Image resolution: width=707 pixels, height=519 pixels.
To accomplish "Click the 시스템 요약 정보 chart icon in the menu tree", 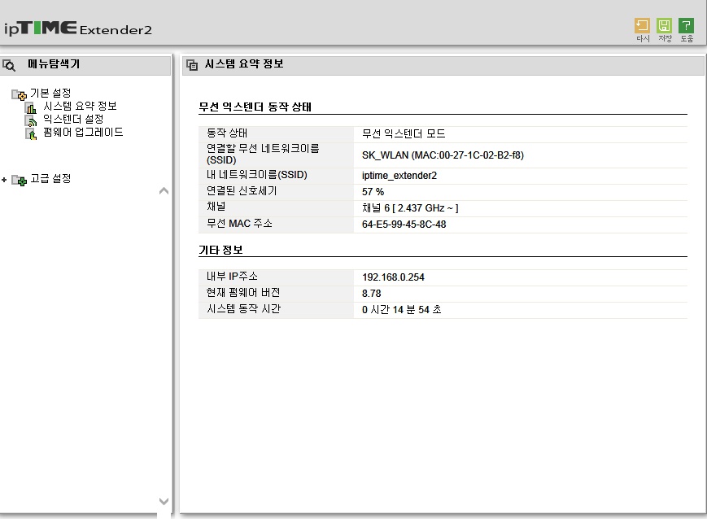I will click(31, 107).
